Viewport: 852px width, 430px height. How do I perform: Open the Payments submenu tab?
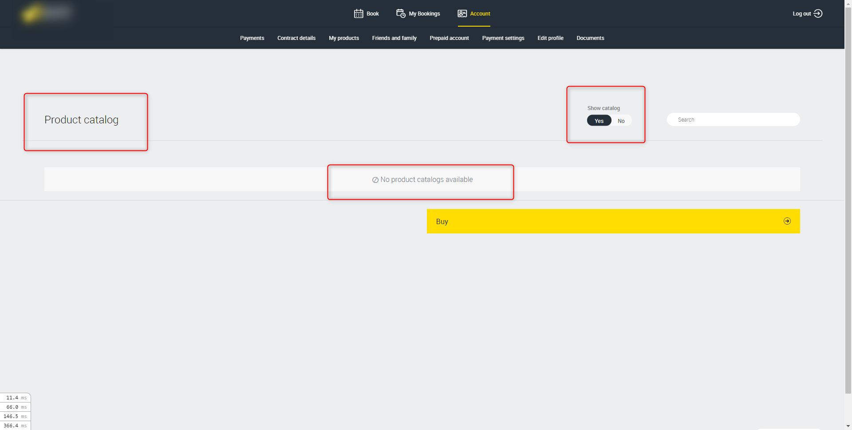(252, 38)
